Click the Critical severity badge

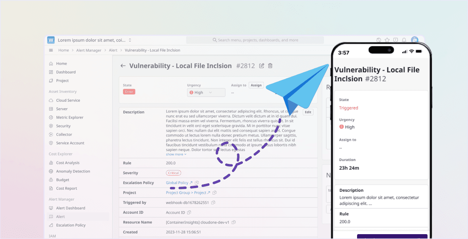(x=173, y=173)
